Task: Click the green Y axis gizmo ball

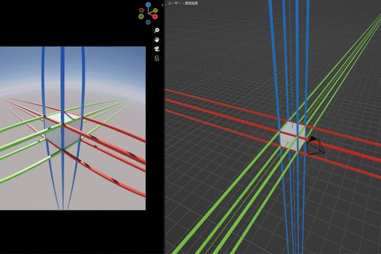Action: 155,11
